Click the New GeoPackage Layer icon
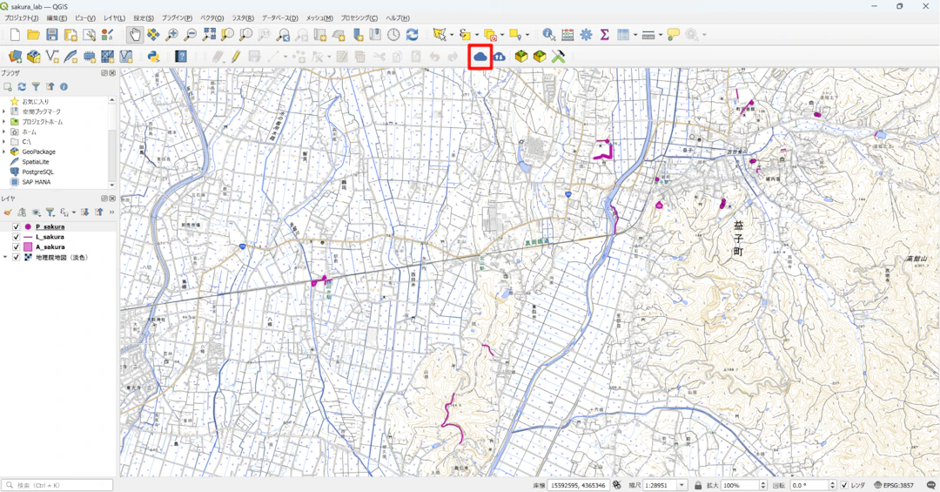The height and width of the screenshot is (492, 940). click(x=34, y=57)
